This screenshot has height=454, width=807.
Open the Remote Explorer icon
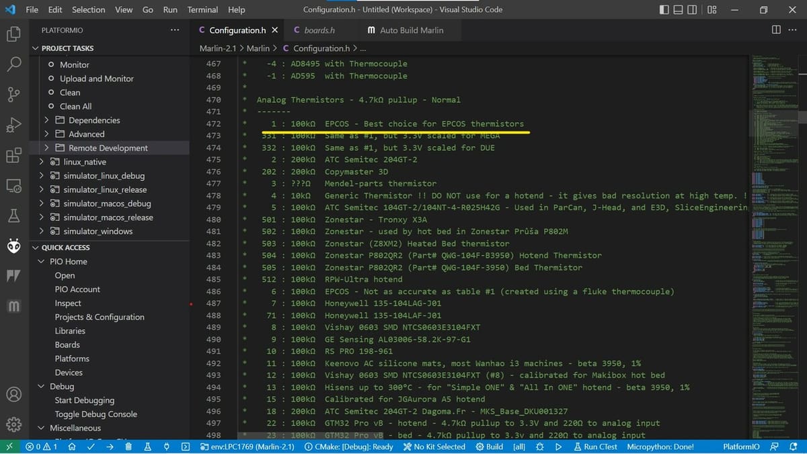click(13, 186)
